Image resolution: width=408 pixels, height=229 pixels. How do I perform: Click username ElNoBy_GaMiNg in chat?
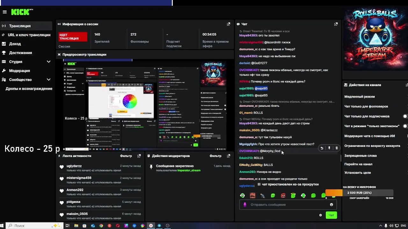(251, 165)
